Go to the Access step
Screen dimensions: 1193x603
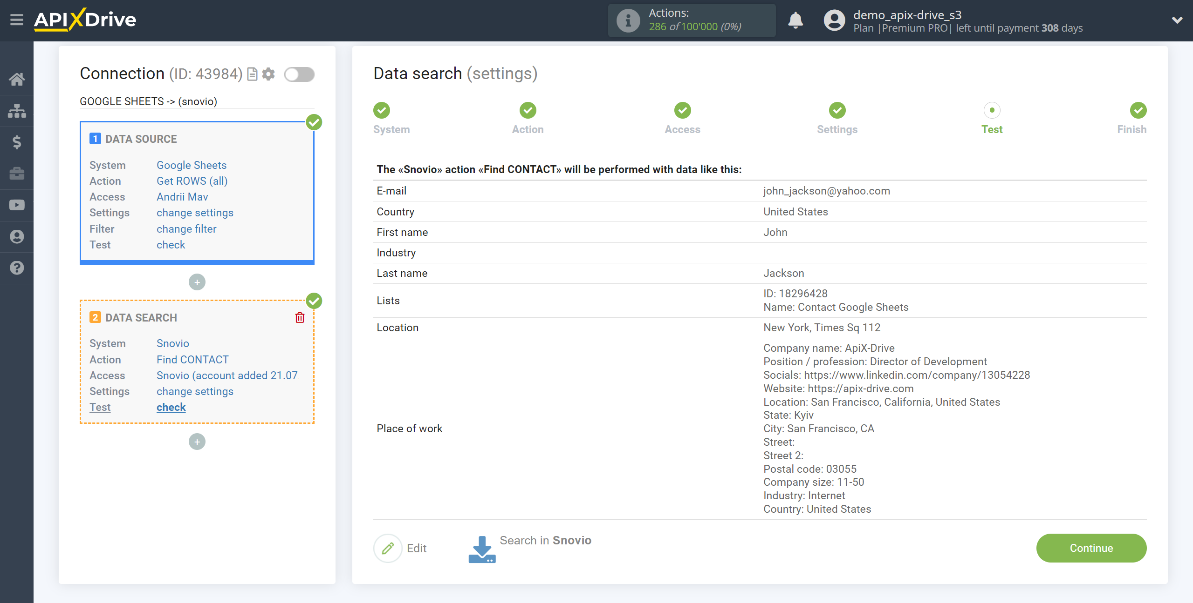pos(683,111)
